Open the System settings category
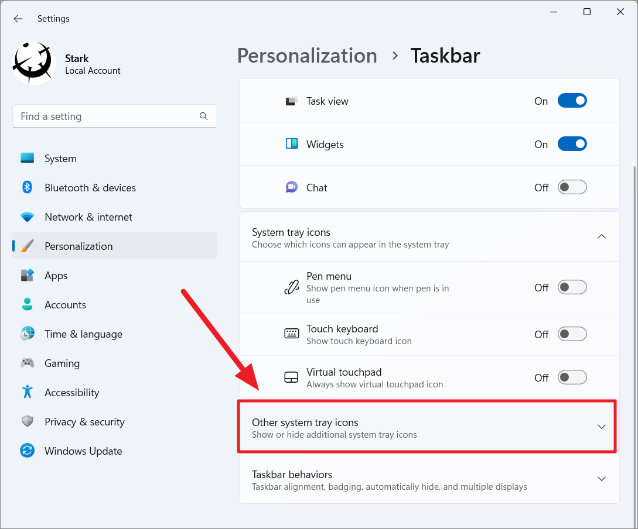 click(x=60, y=159)
